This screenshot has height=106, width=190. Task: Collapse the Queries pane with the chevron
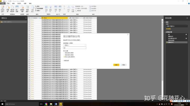point(26,18)
